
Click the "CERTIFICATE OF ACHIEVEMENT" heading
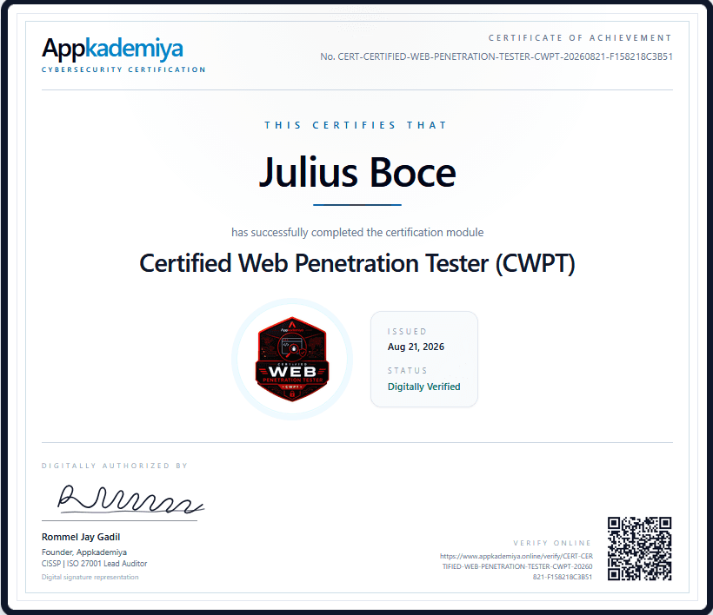click(x=580, y=37)
